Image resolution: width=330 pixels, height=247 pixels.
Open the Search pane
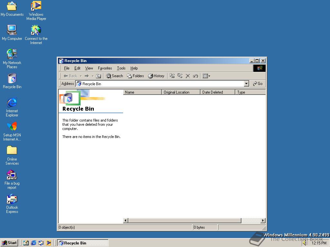point(114,76)
